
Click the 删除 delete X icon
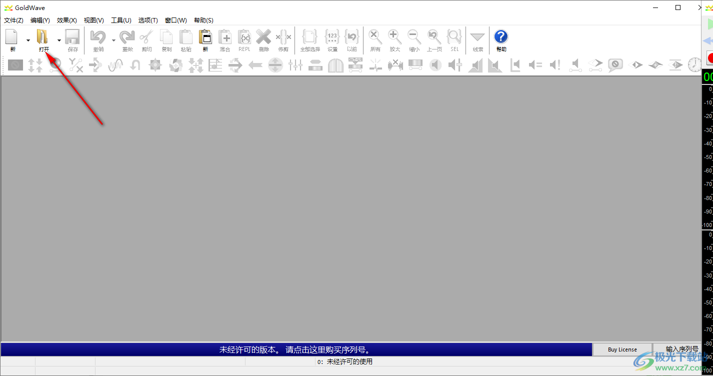point(264,37)
